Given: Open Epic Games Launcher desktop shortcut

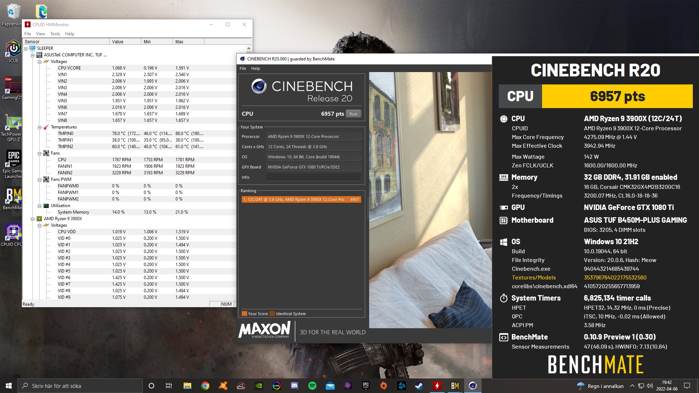Looking at the screenshot, I should [12, 164].
